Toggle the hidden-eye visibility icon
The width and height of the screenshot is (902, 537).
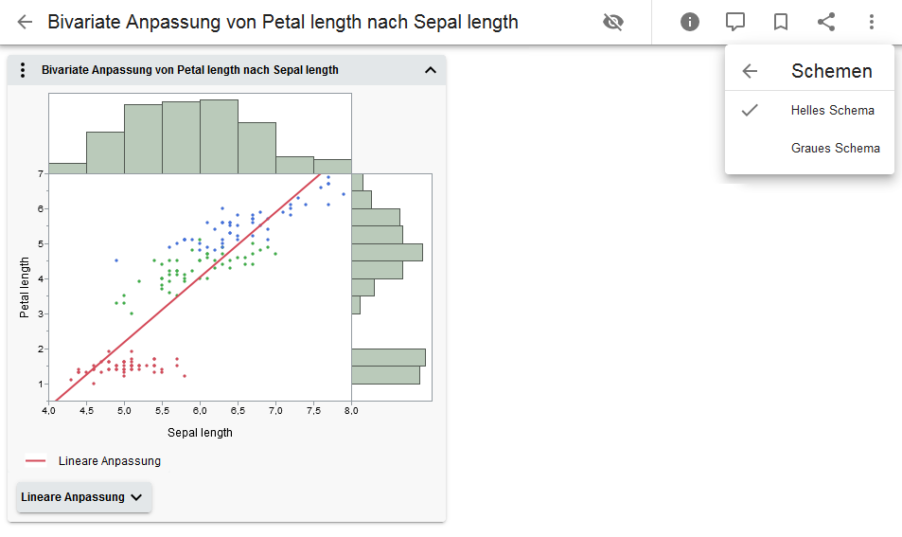613,22
